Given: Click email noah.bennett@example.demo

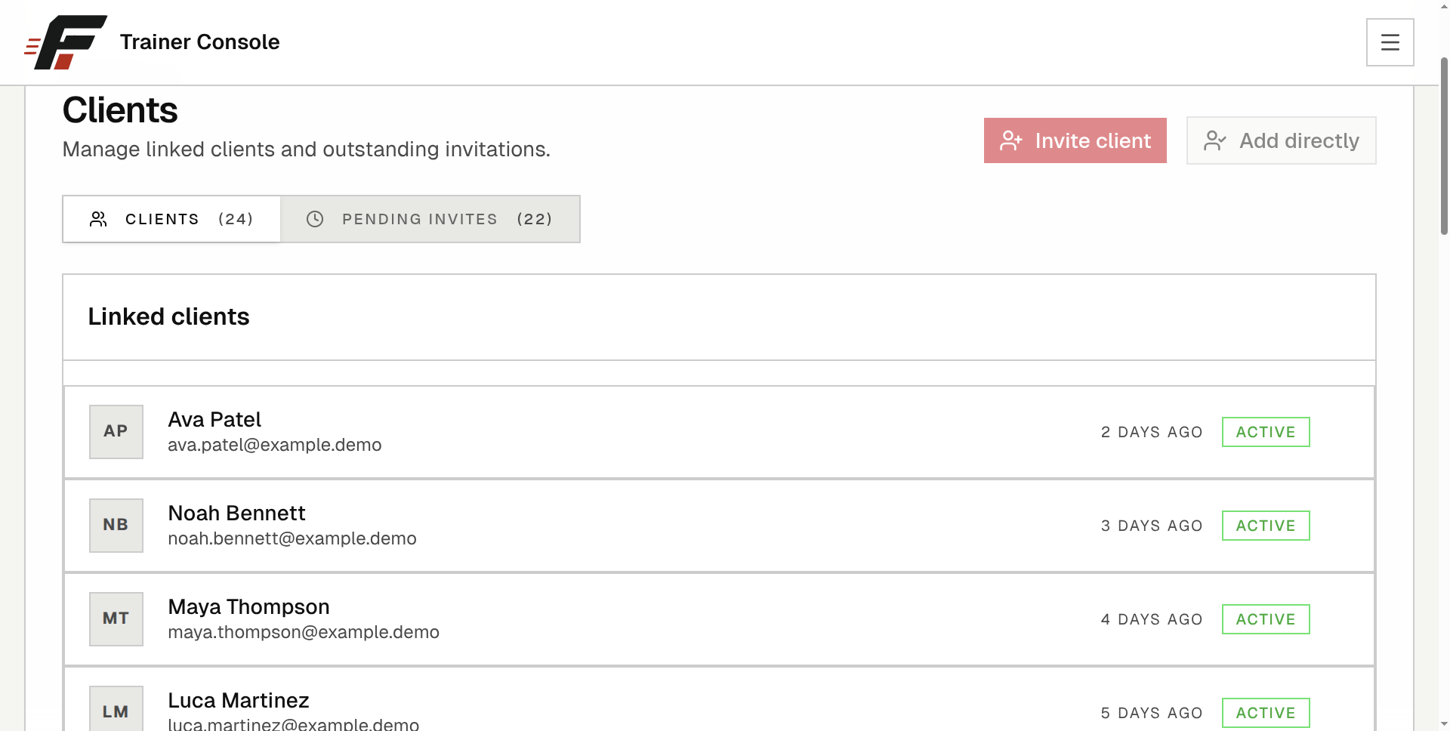Looking at the screenshot, I should [x=292, y=538].
